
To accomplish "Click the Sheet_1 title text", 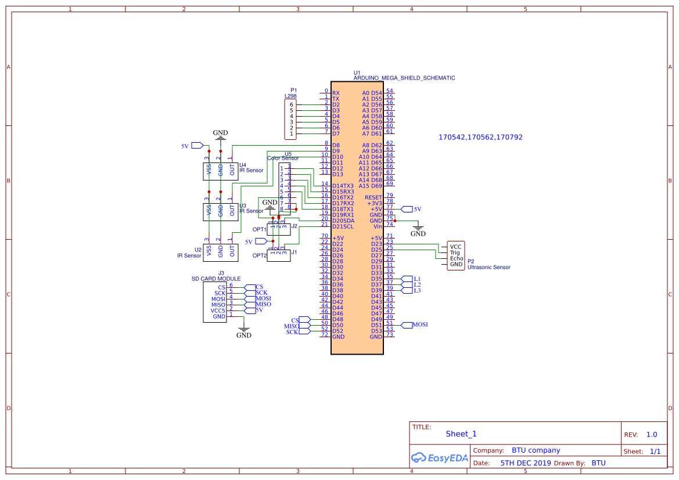I will 461,434.
